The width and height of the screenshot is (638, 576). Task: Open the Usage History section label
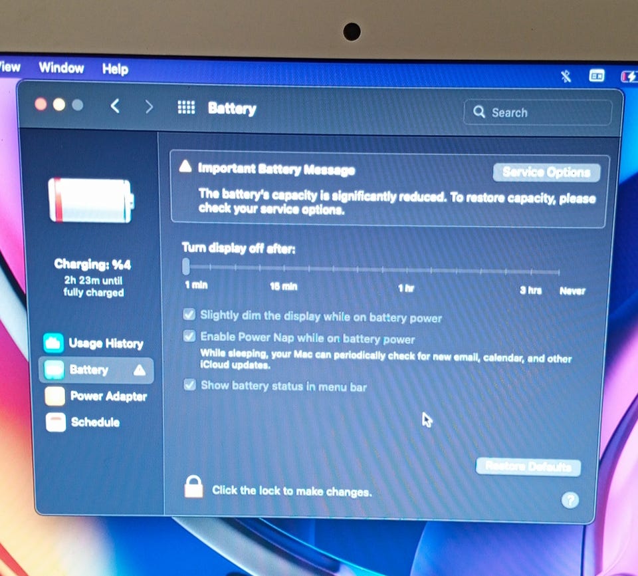[x=106, y=343]
